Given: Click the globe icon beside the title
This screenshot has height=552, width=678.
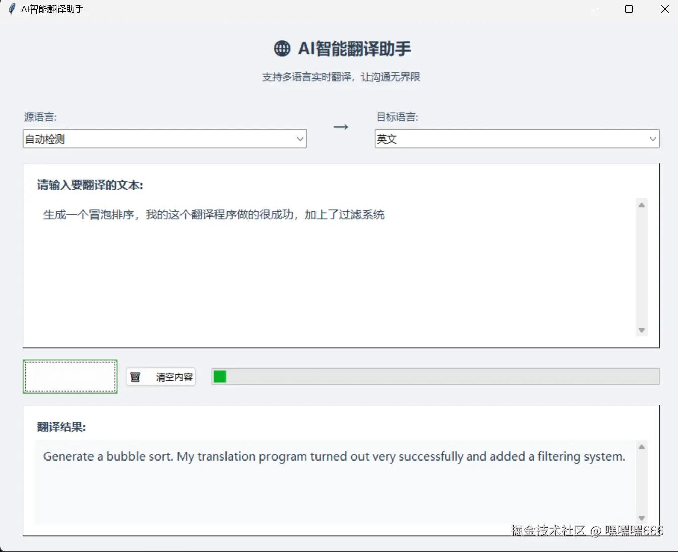Looking at the screenshot, I should (282, 49).
